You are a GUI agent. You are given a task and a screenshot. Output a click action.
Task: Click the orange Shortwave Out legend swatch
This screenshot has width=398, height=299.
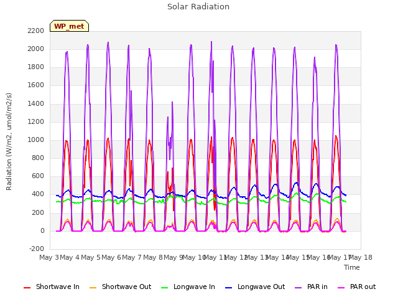93,288
